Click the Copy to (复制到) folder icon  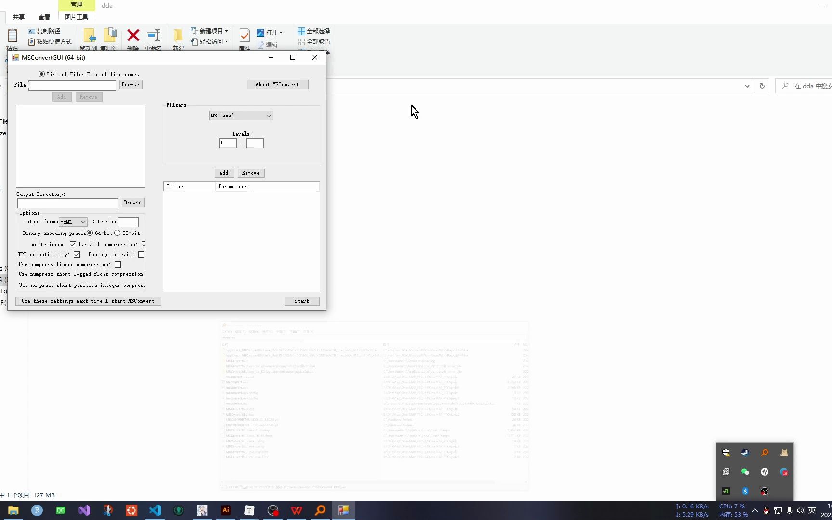tap(110, 35)
